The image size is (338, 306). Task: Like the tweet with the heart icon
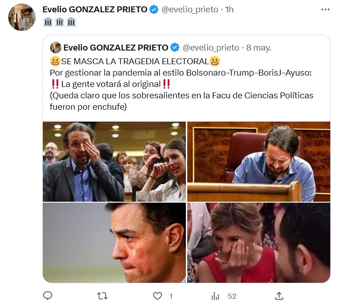157,296
